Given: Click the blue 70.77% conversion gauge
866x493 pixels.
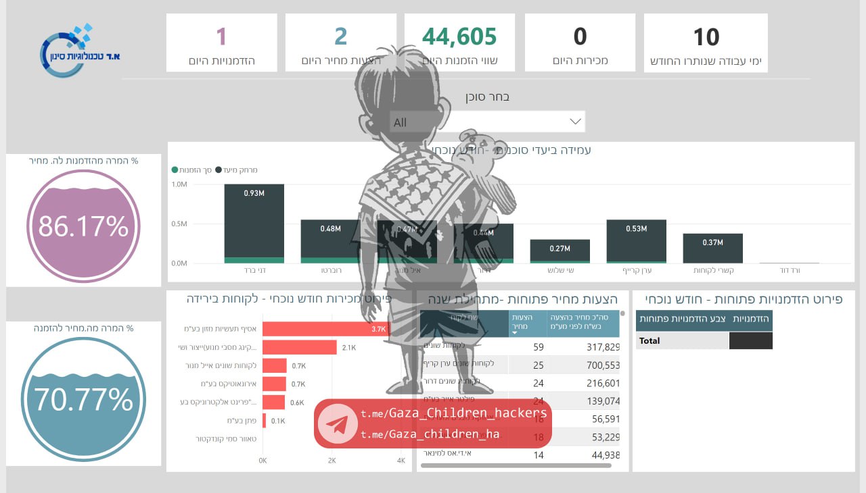Looking at the screenshot, I should 83,399.
